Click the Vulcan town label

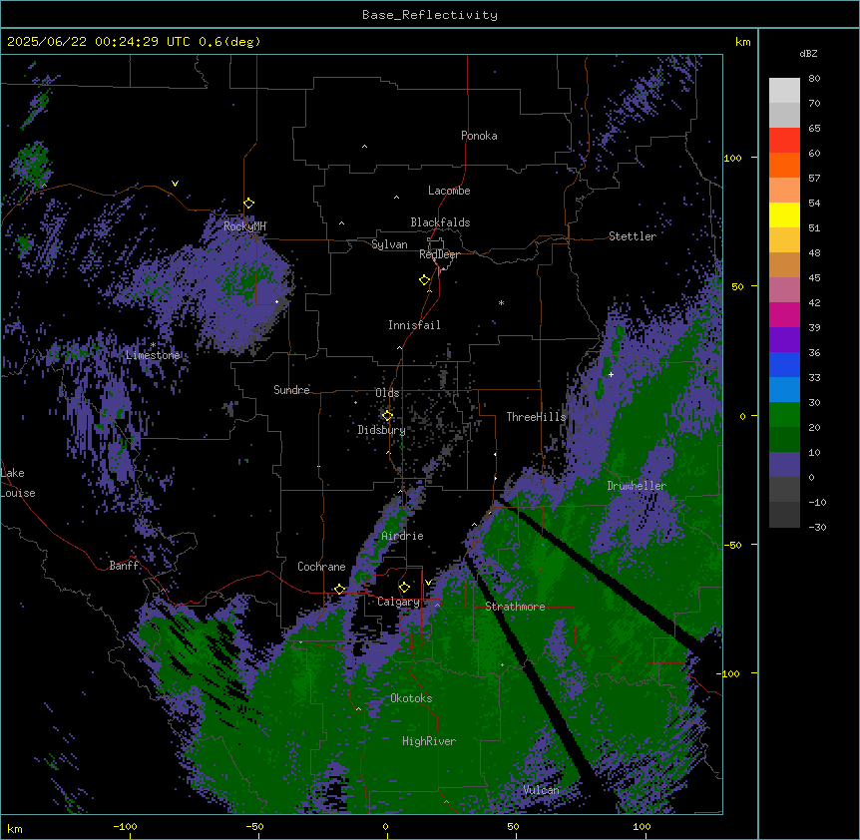(542, 790)
